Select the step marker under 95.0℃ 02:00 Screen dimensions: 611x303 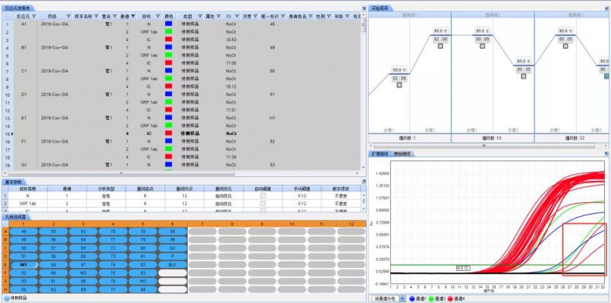click(441, 46)
